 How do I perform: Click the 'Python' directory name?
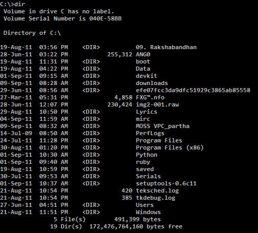click(x=147, y=155)
